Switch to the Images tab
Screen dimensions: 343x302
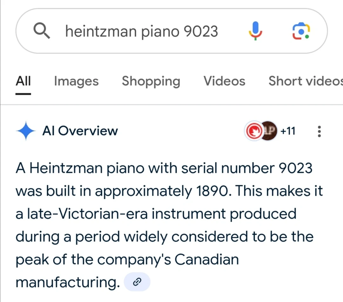[76, 81]
